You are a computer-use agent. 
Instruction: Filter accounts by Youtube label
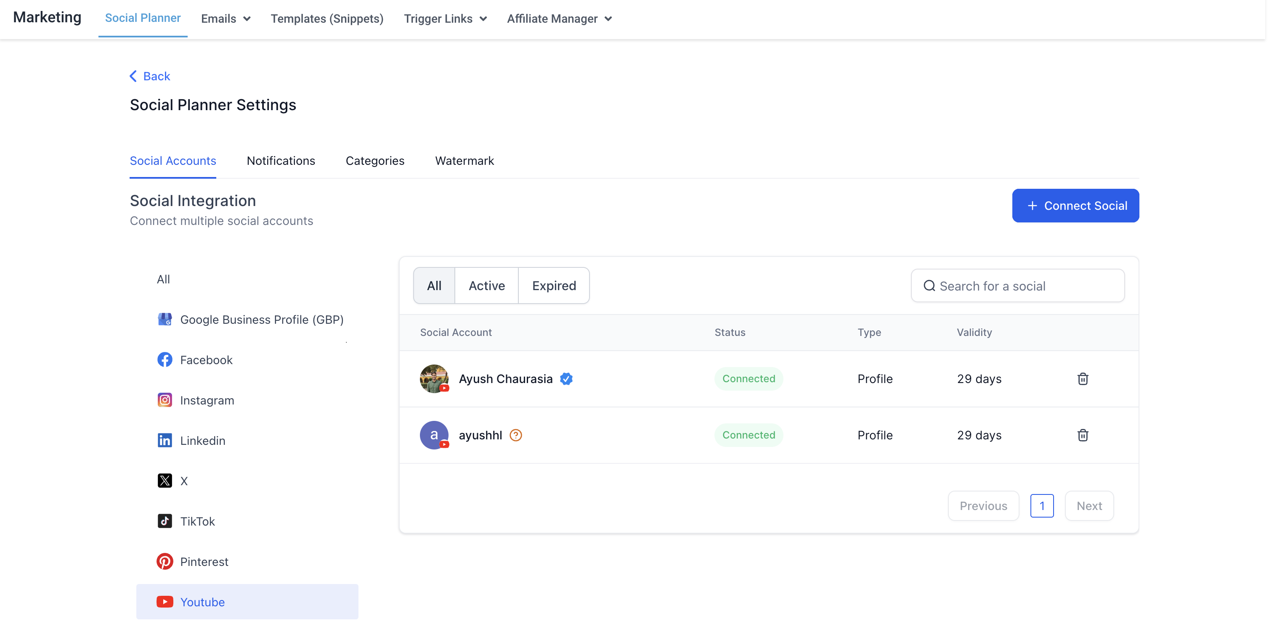[x=202, y=602]
